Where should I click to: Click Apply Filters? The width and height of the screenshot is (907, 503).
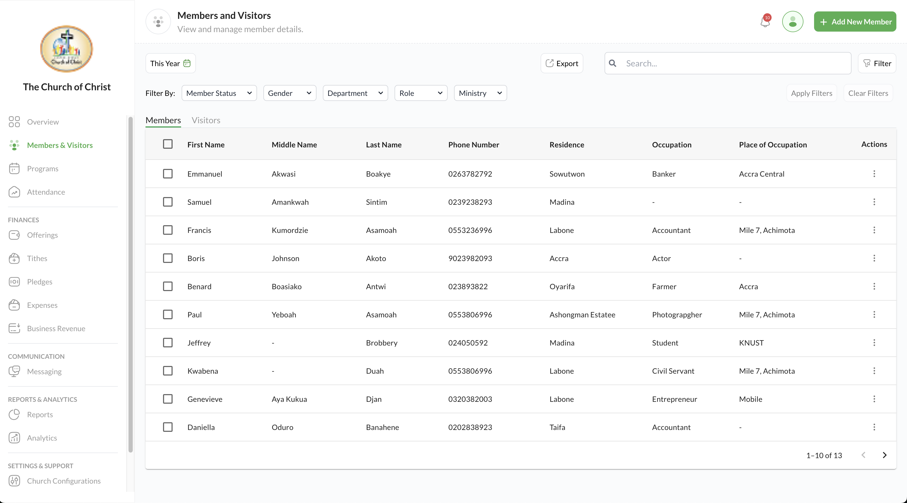point(812,93)
